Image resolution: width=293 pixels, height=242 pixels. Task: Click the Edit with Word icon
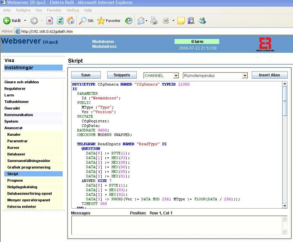coord(166,21)
